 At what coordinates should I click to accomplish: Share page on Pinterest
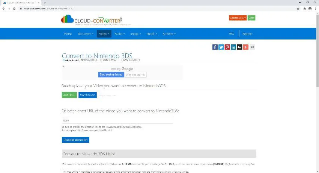pos(227,47)
